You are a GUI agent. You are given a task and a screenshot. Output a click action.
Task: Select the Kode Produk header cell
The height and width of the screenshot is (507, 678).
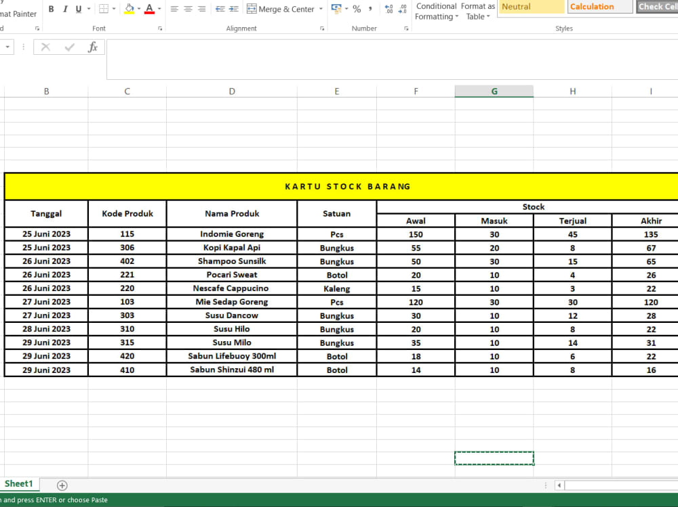127,214
